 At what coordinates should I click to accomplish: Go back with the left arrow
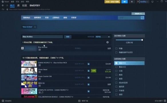coord(3,5)
